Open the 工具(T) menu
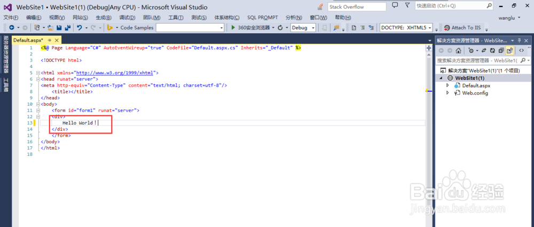This screenshot has width=534, height=227. click(176, 18)
